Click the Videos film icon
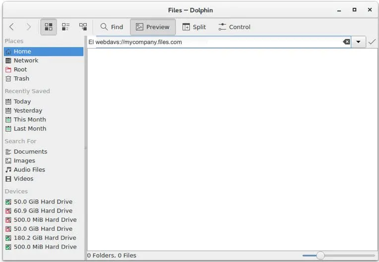The image size is (379, 262). (x=8, y=179)
